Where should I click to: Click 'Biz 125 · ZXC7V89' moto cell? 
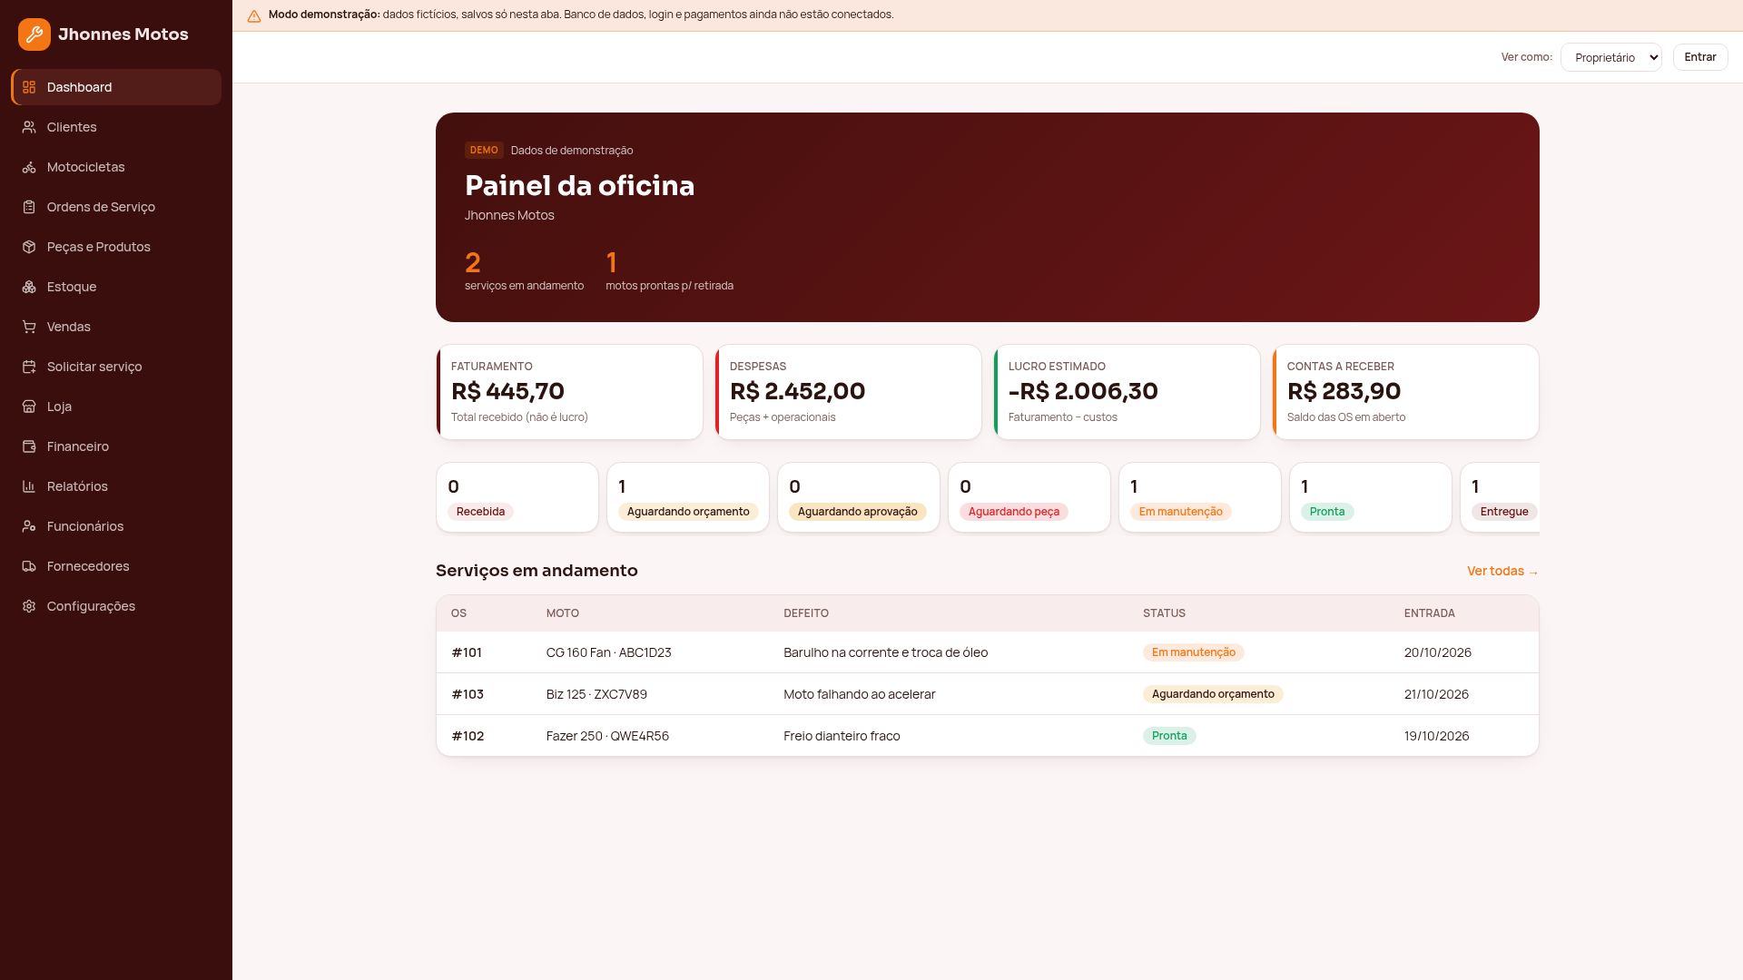[x=596, y=694]
